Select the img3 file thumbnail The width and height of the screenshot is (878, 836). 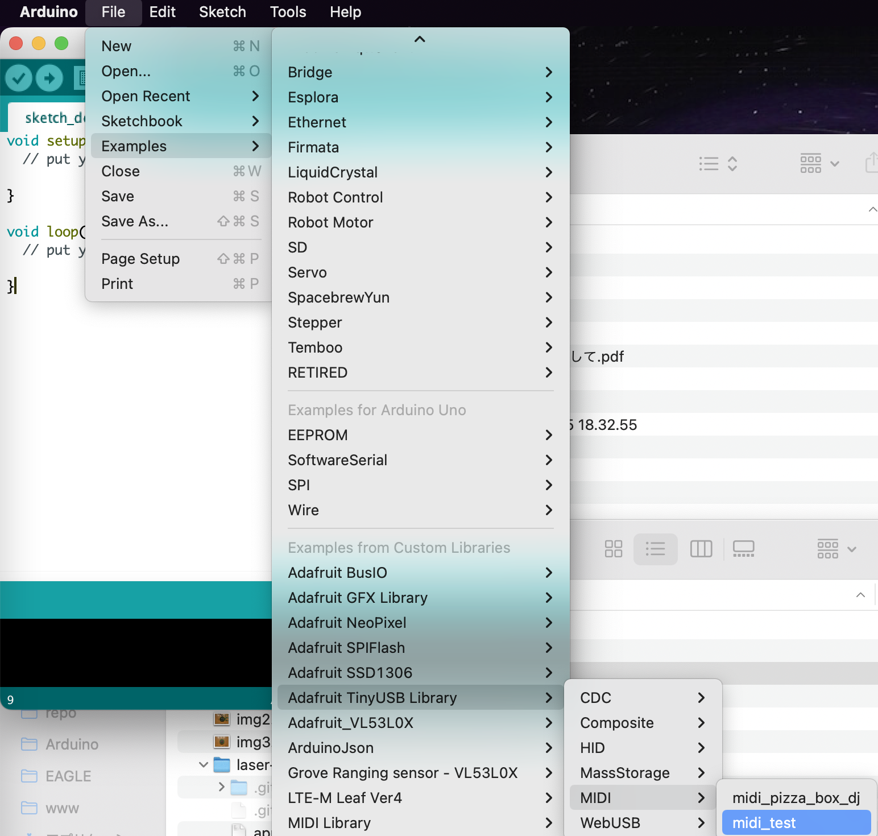[222, 742]
